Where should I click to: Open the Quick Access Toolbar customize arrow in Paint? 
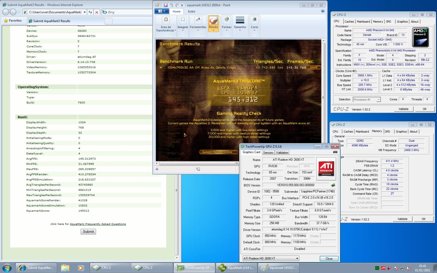(x=182, y=5)
